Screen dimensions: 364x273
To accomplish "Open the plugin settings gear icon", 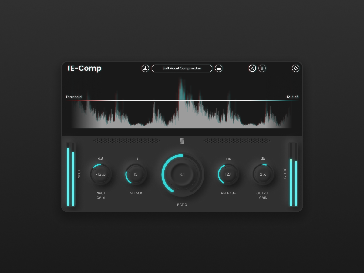I will coord(296,68).
